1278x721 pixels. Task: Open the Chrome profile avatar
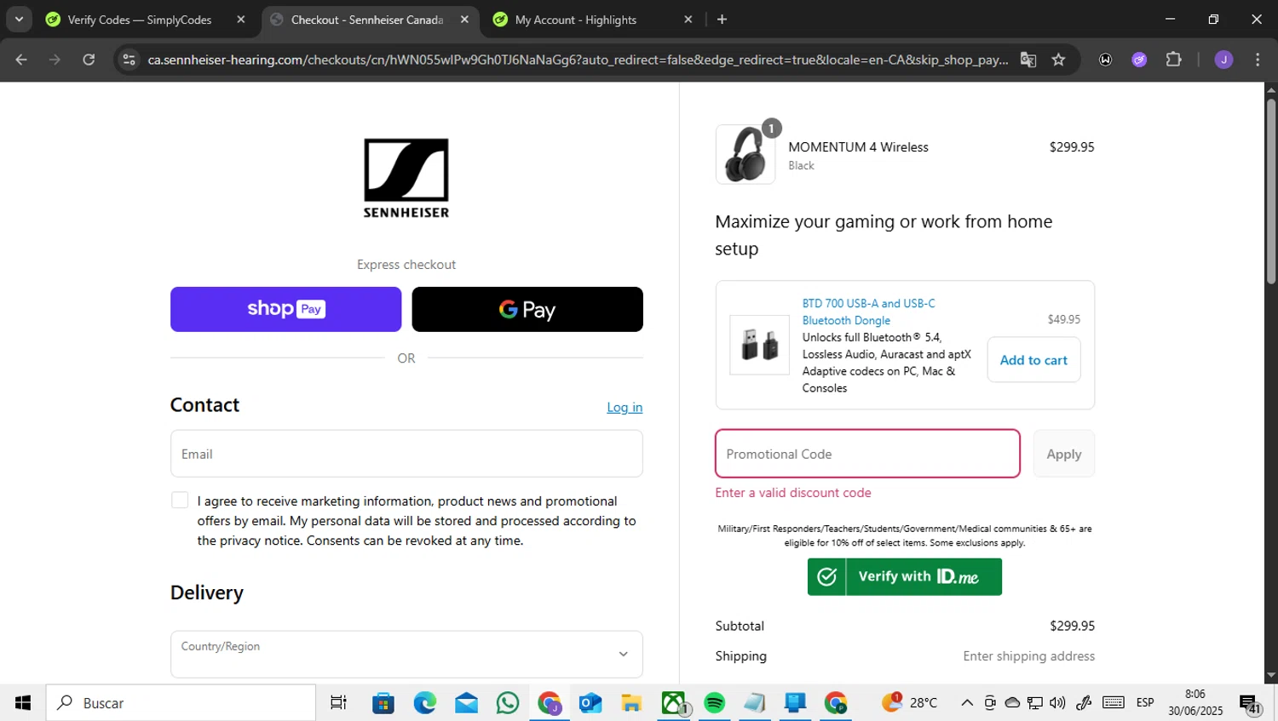pos(1223,60)
